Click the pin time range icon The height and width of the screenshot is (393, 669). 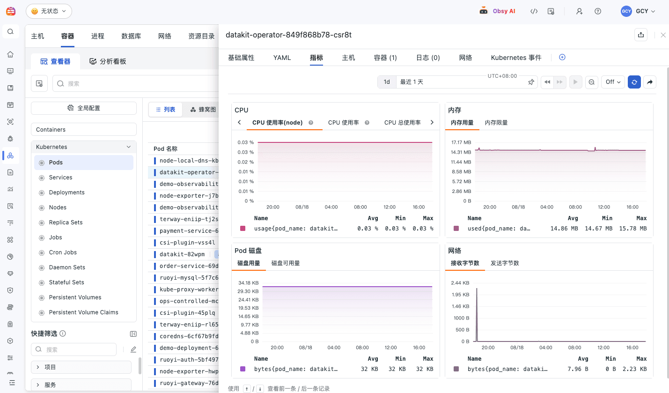531,82
